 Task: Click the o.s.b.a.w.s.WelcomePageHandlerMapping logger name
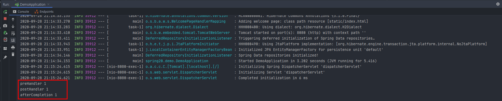coord(186,21)
